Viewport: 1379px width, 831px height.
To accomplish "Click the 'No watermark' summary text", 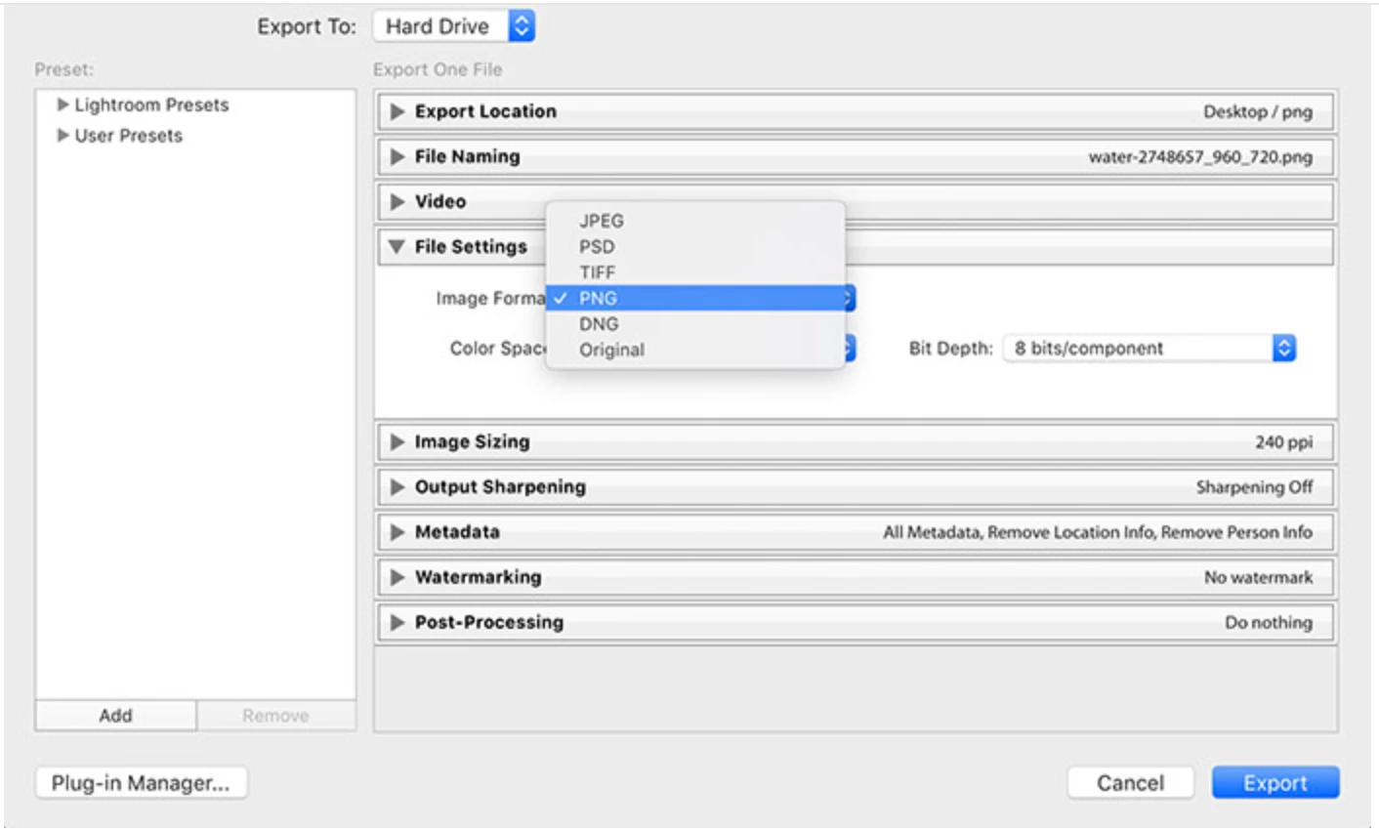I will tap(1258, 577).
